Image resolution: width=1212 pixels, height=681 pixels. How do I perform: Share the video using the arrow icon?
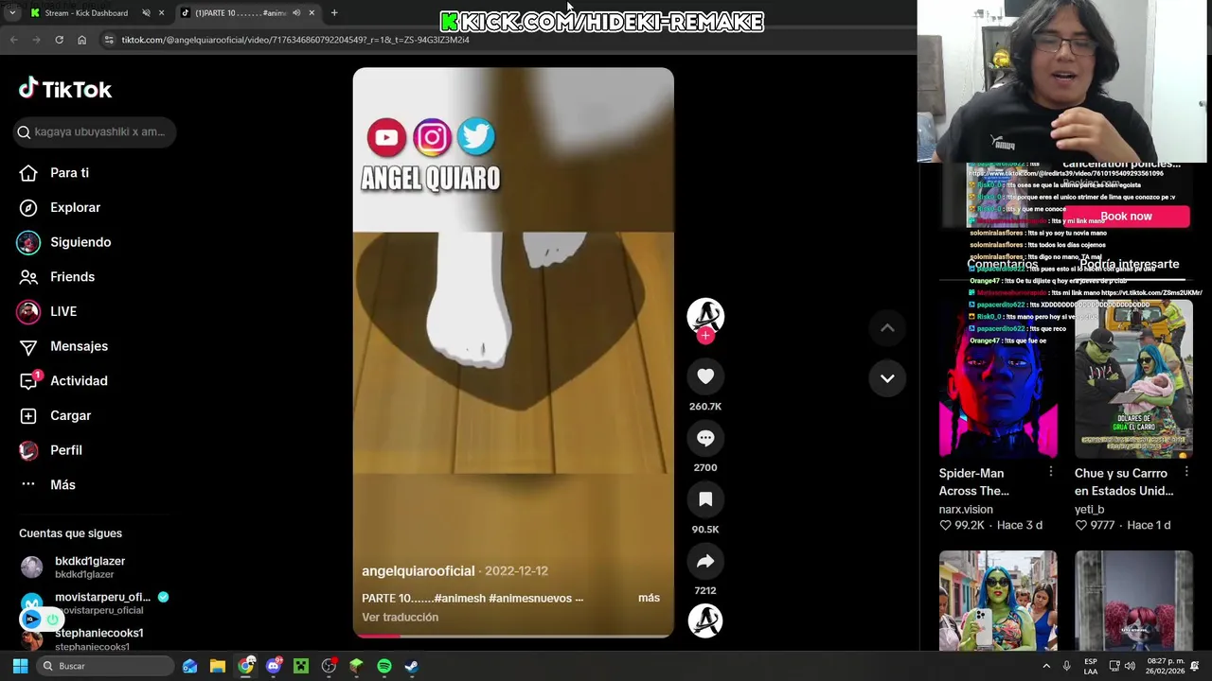[x=705, y=561]
